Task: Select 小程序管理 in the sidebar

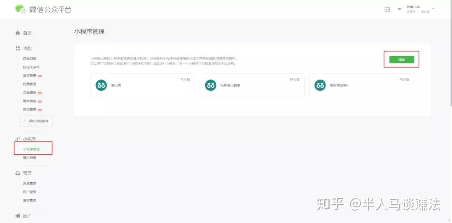Action: tap(31, 149)
